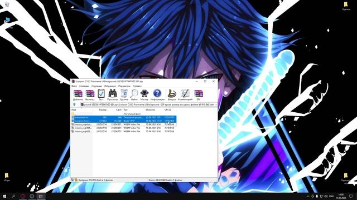Go up one level with blue arrow

click(x=74, y=104)
